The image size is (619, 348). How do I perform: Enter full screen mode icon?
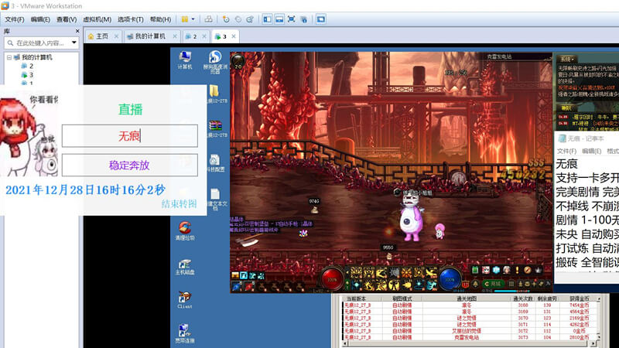(292, 19)
